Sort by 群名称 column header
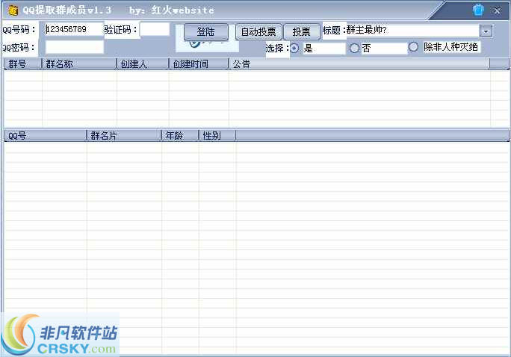 [79, 63]
